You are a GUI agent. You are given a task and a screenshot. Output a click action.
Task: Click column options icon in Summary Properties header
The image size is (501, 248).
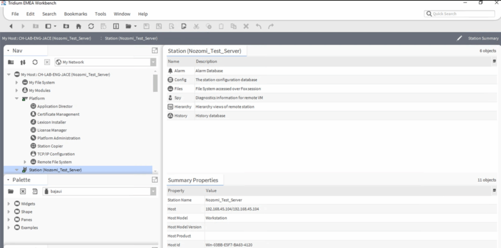494,190
